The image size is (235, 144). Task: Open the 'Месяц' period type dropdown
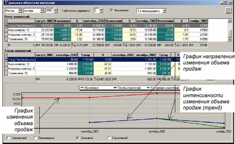pyautogui.click(x=20, y=10)
